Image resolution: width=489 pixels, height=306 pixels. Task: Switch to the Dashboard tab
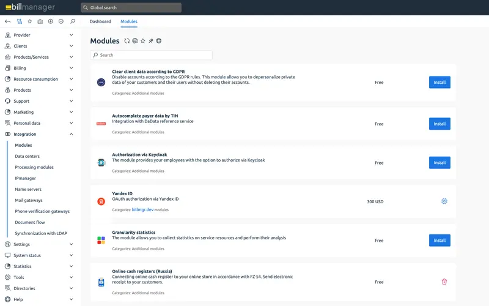(100, 21)
